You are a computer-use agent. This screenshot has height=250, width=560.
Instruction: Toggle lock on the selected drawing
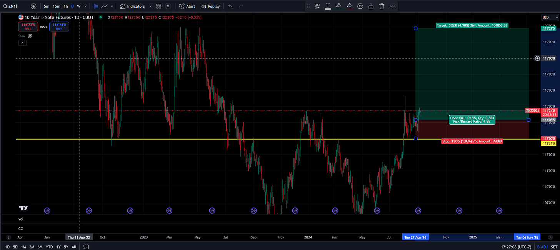(x=371, y=6)
